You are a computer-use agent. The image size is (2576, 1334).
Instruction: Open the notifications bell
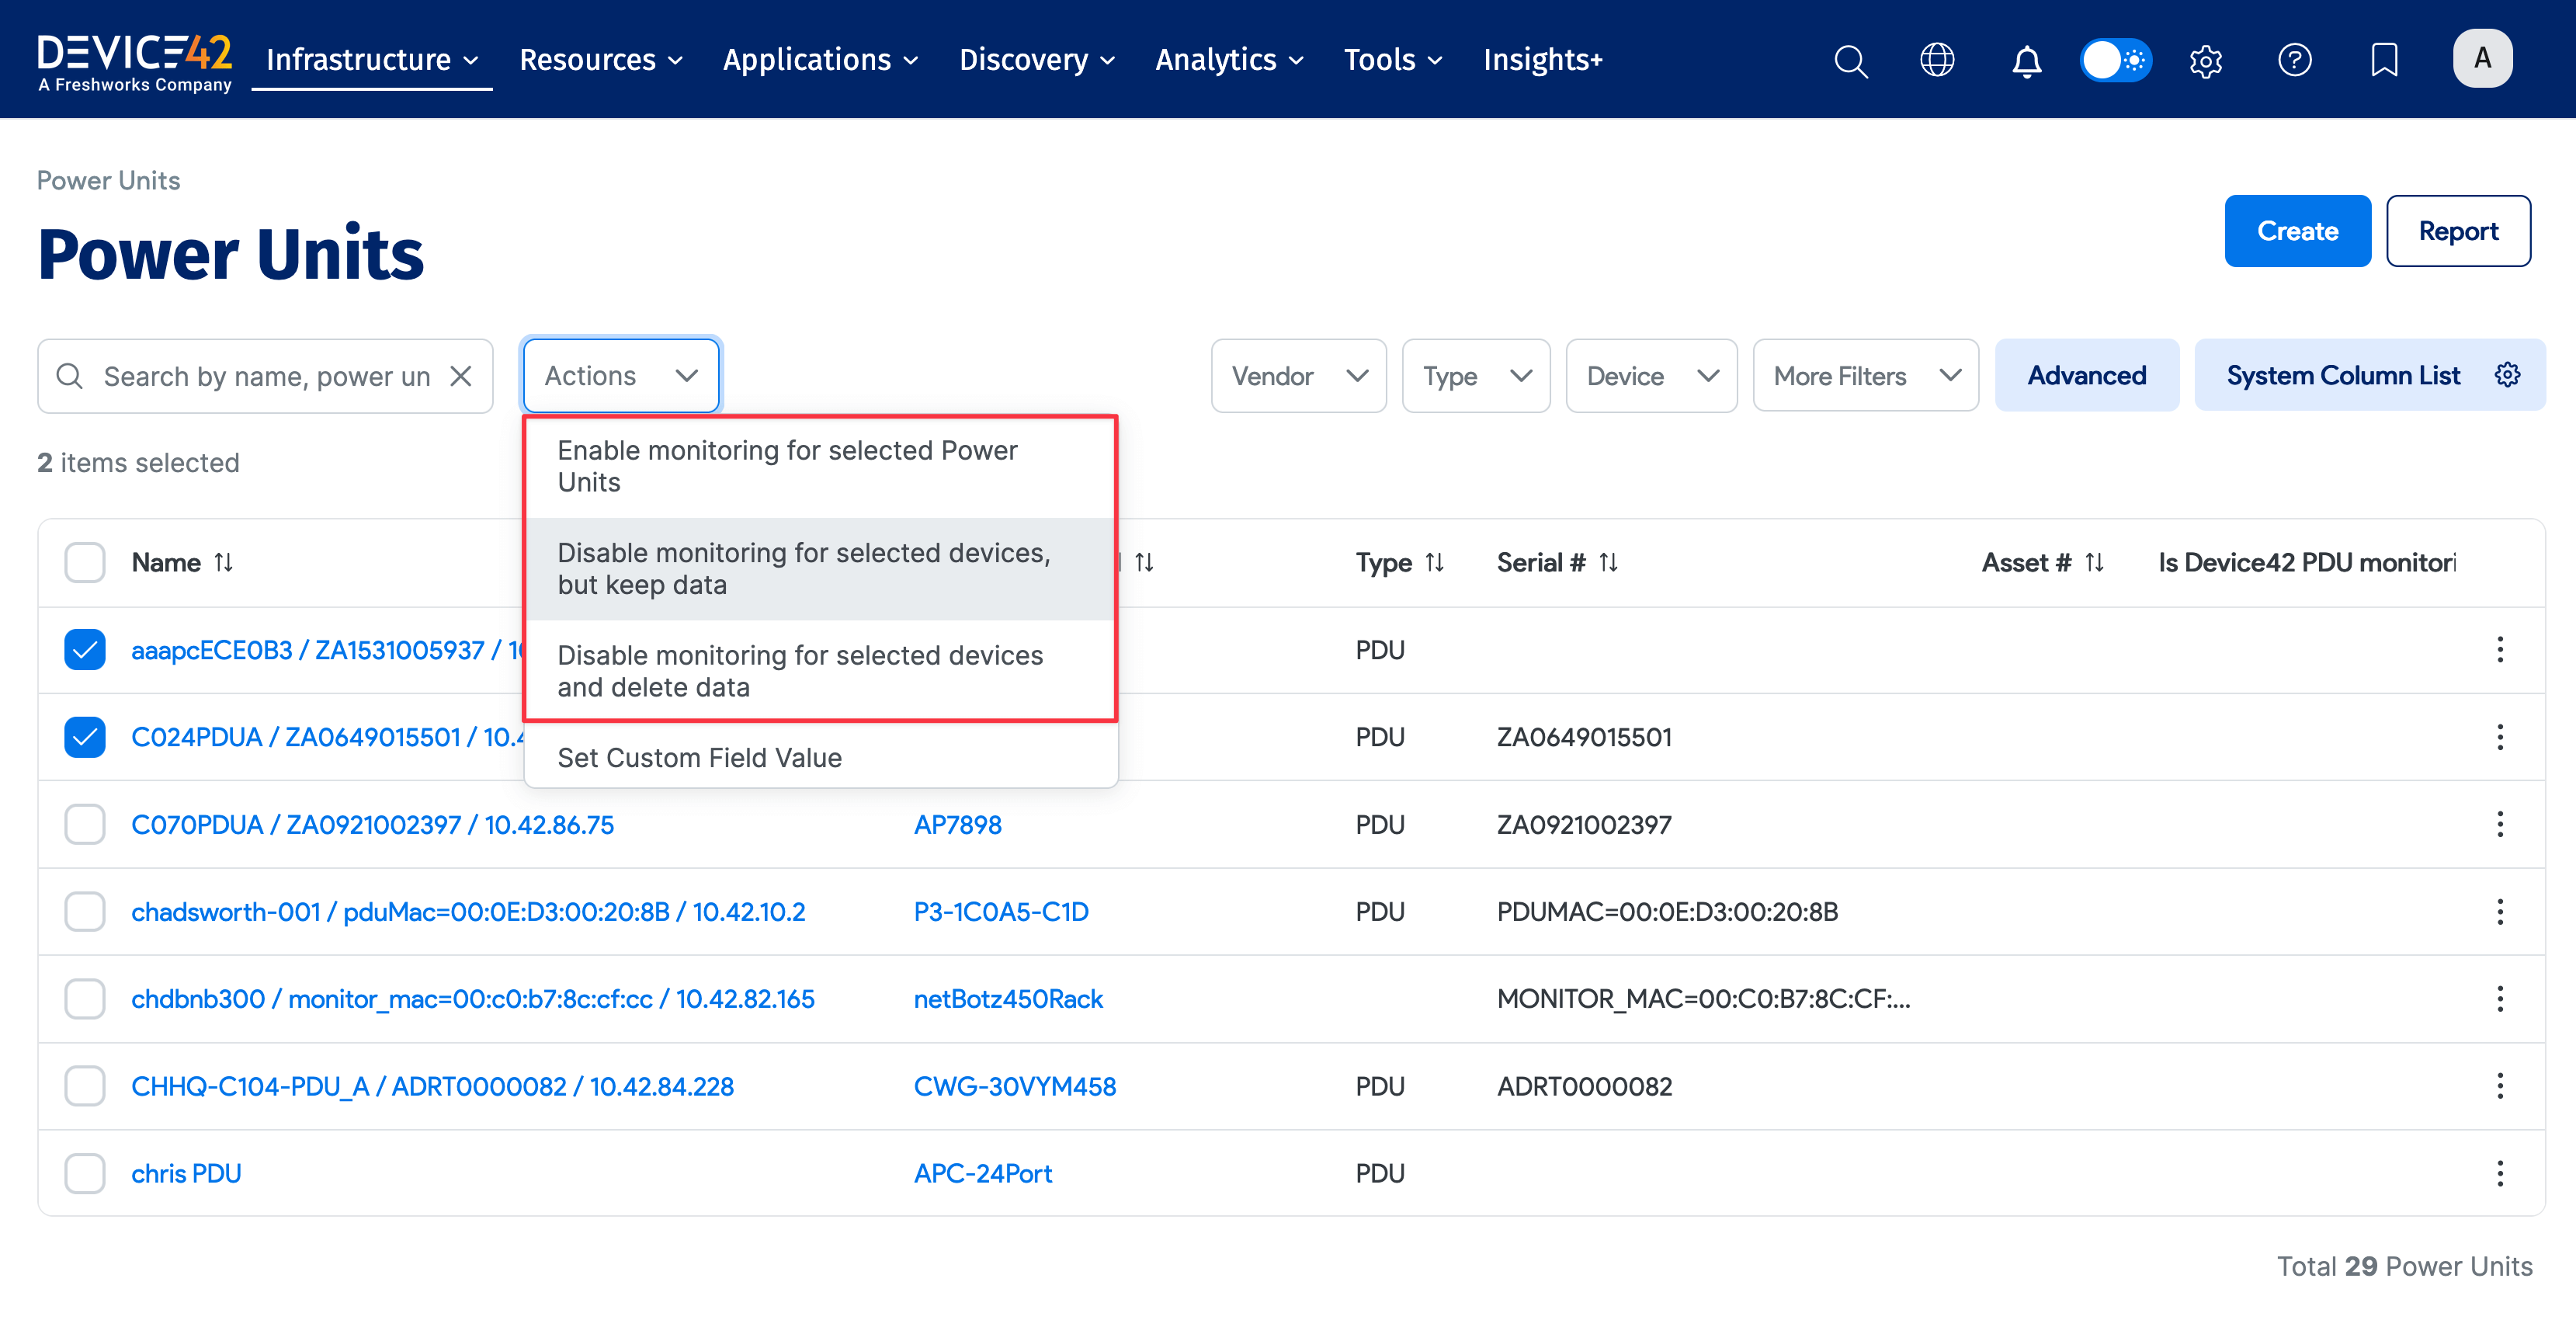click(2026, 60)
